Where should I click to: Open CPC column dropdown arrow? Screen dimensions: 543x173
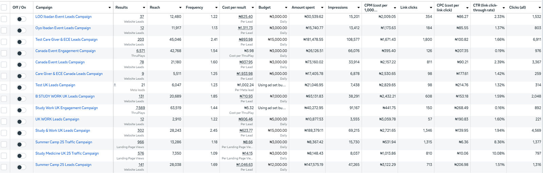pos(467,7)
